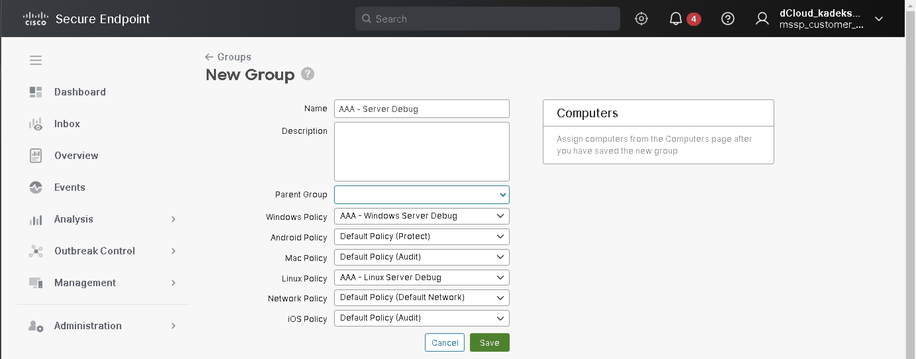Viewport: 916px width, 359px height.
Task: Click in the Description text area
Action: (x=421, y=152)
